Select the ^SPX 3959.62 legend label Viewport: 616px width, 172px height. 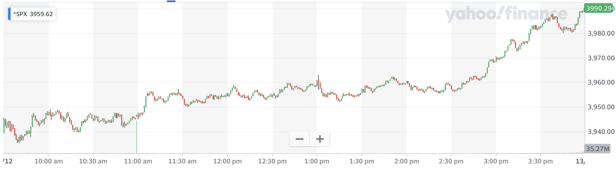click(x=33, y=14)
